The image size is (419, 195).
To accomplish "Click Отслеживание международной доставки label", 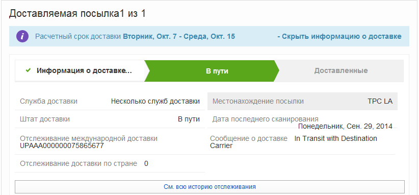I will click(89, 138).
